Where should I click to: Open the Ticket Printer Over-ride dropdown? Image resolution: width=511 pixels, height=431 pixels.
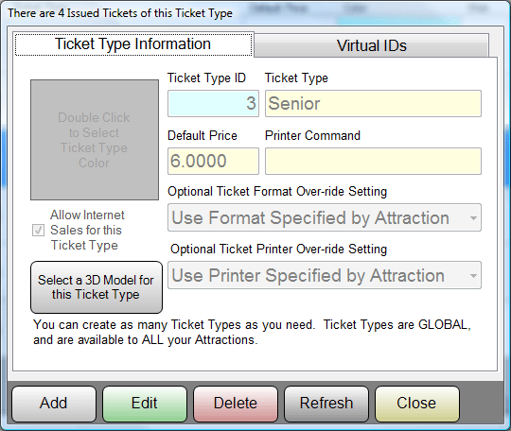click(325, 275)
